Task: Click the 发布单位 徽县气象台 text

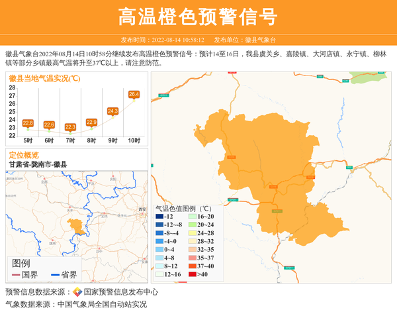Action: (245, 40)
